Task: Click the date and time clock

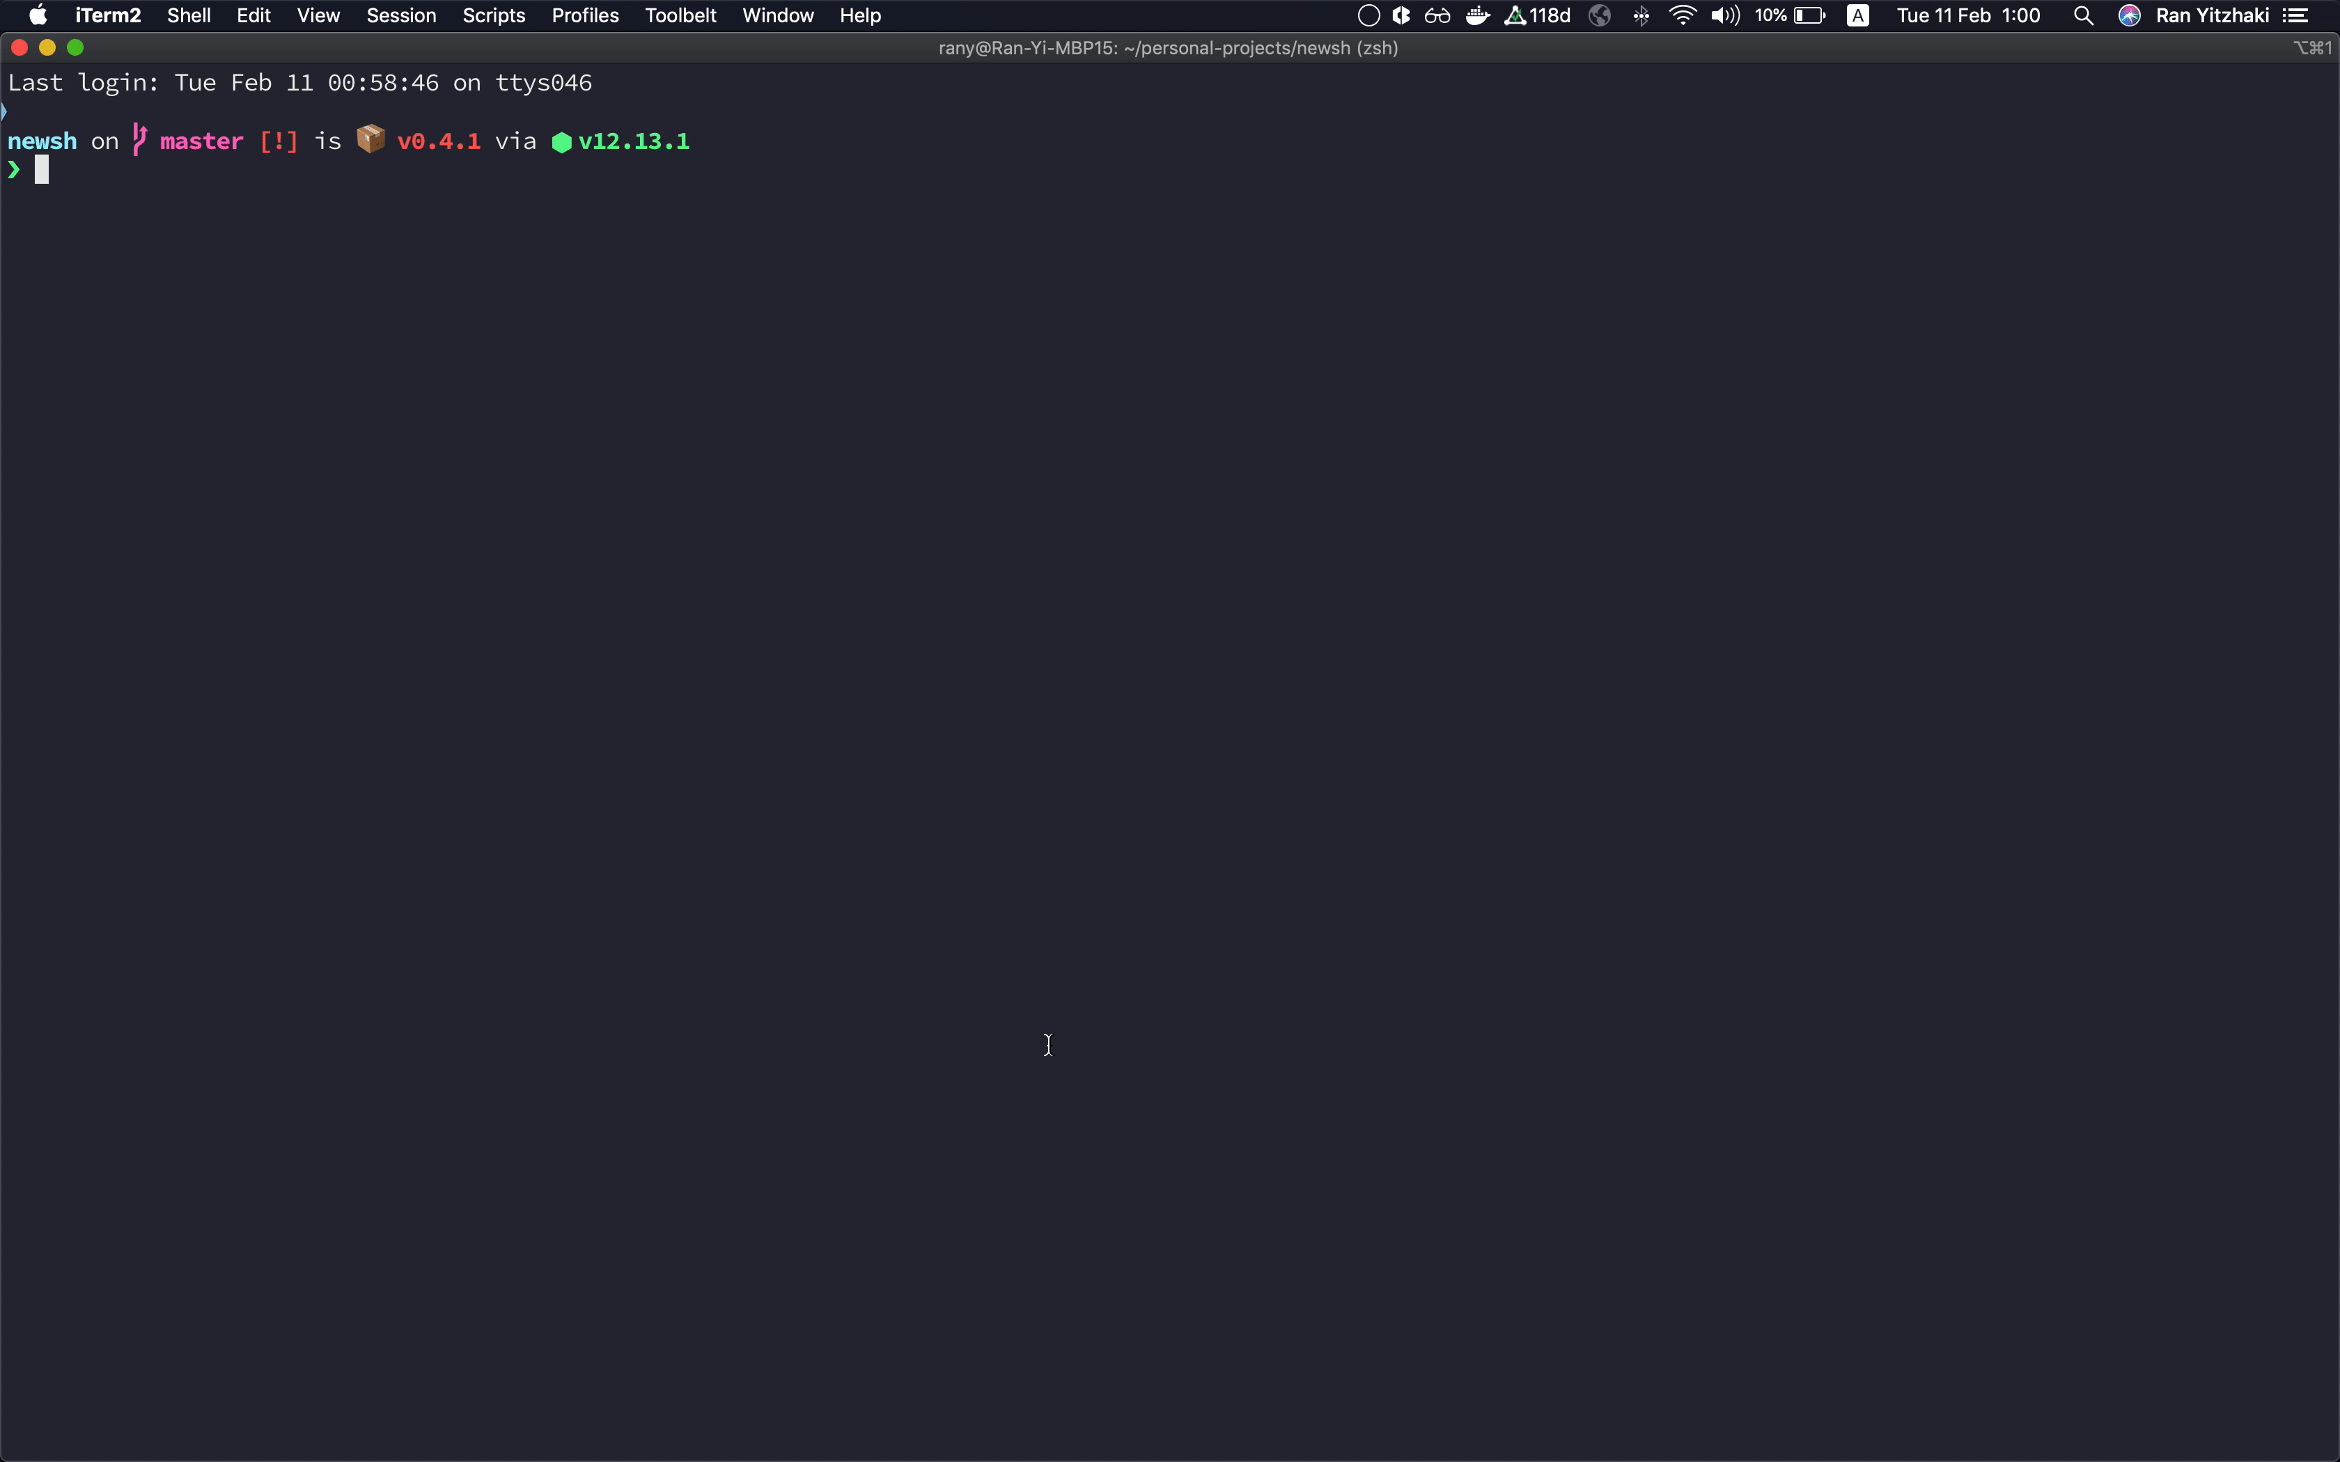Action: click(1967, 15)
